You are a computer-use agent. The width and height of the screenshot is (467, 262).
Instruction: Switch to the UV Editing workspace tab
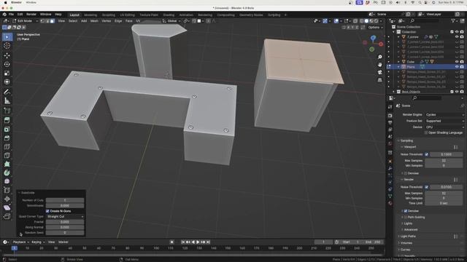click(x=127, y=15)
